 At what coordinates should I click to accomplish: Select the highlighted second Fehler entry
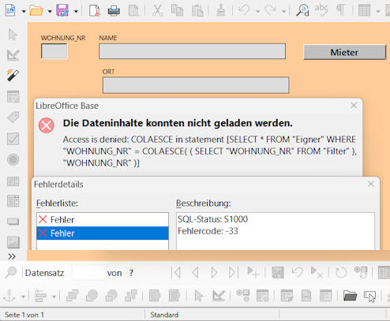pos(103,233)
